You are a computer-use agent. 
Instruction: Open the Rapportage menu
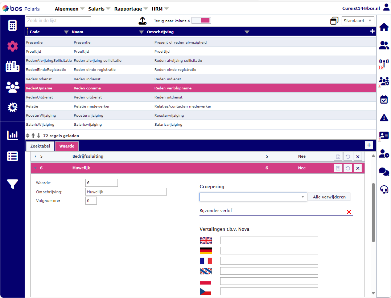(x=131, y=9)
